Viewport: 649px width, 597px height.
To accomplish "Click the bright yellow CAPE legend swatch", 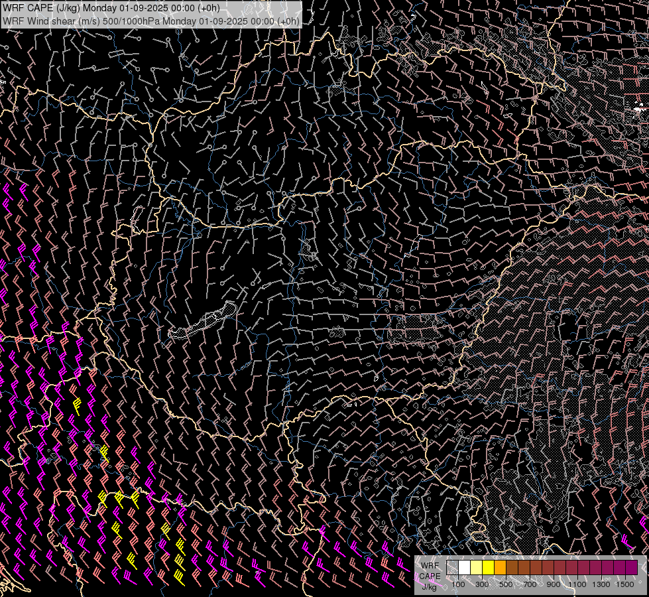I will tap(488, 568).
